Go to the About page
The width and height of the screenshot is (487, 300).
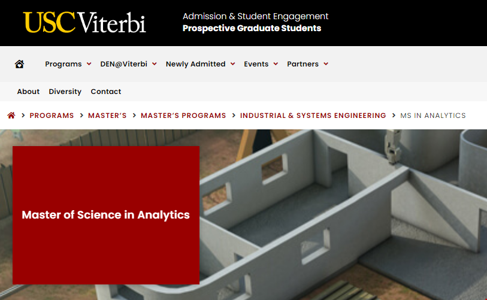(28, 92)
